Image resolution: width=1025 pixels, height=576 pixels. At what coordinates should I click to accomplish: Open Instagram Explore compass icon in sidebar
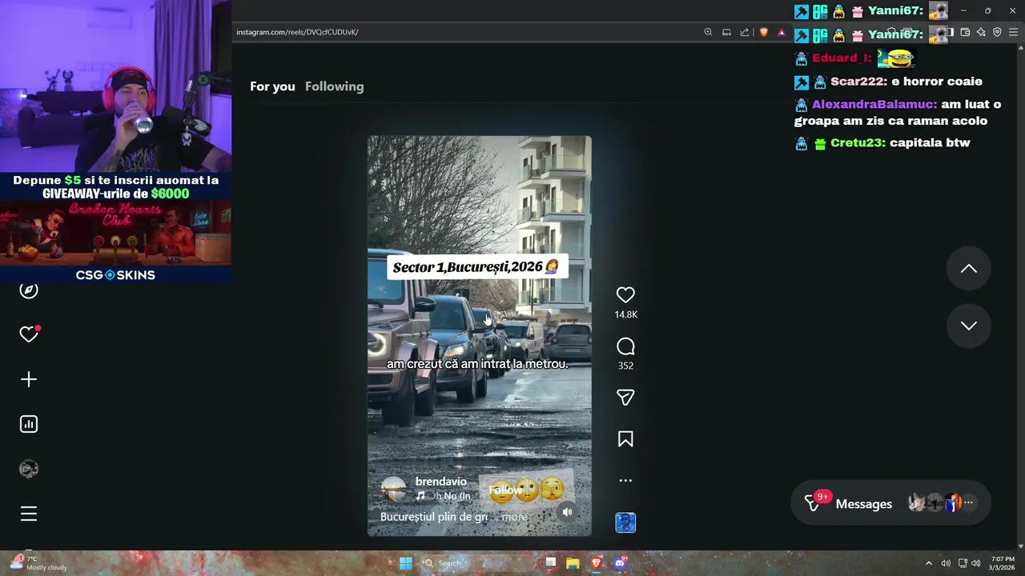coord(29,290)
